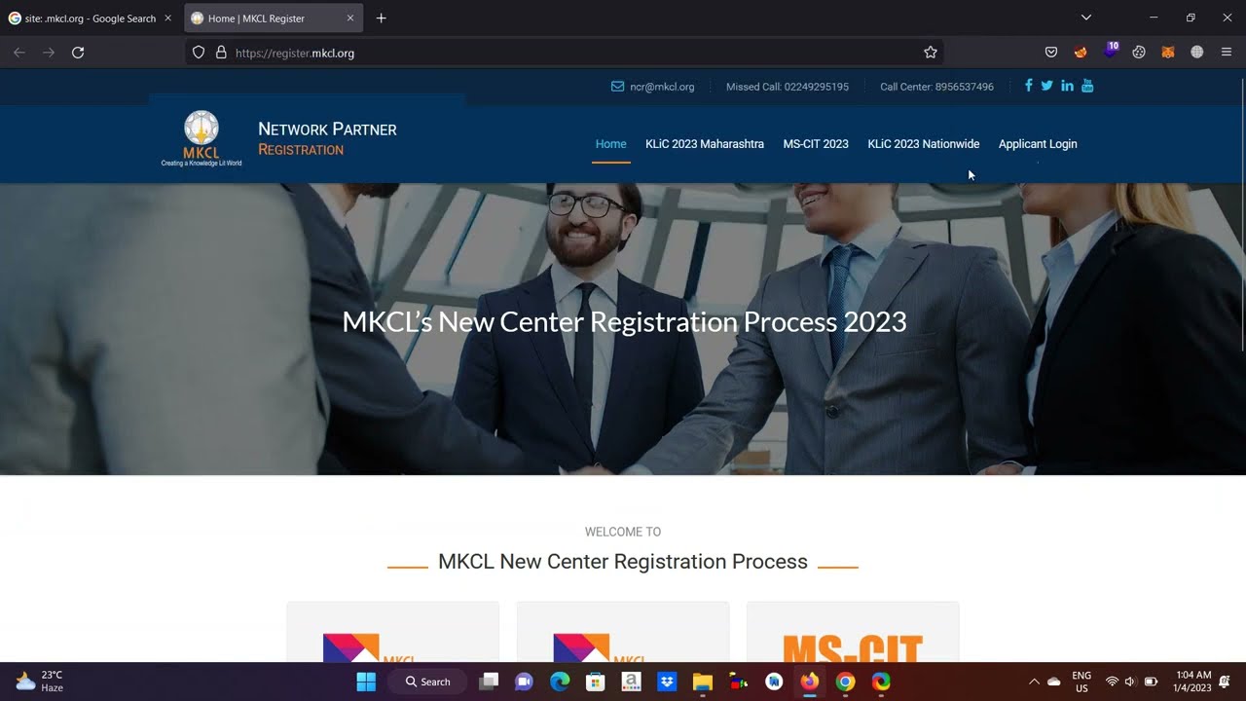Click the hero banner heading text
This screenshot has width=1246, height=701.
[624, 321]
